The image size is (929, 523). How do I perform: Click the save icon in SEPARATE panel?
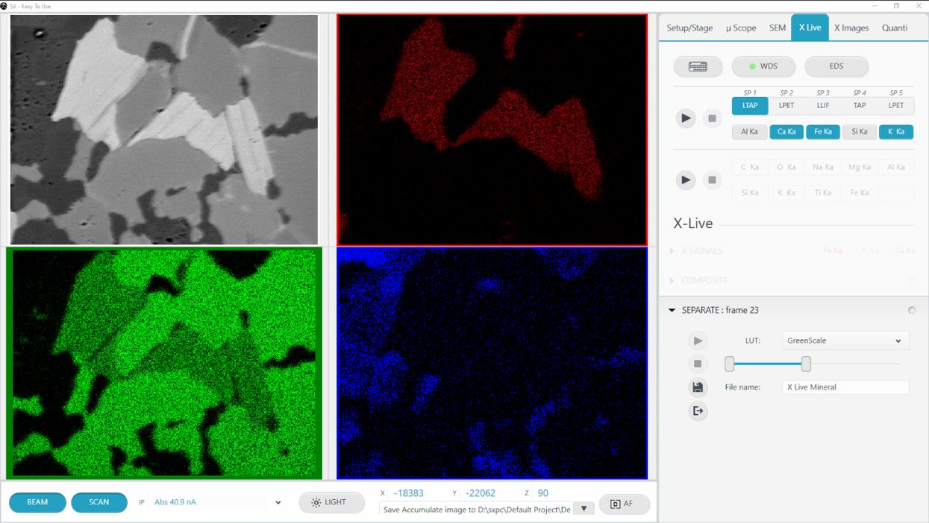click(698, 387)
